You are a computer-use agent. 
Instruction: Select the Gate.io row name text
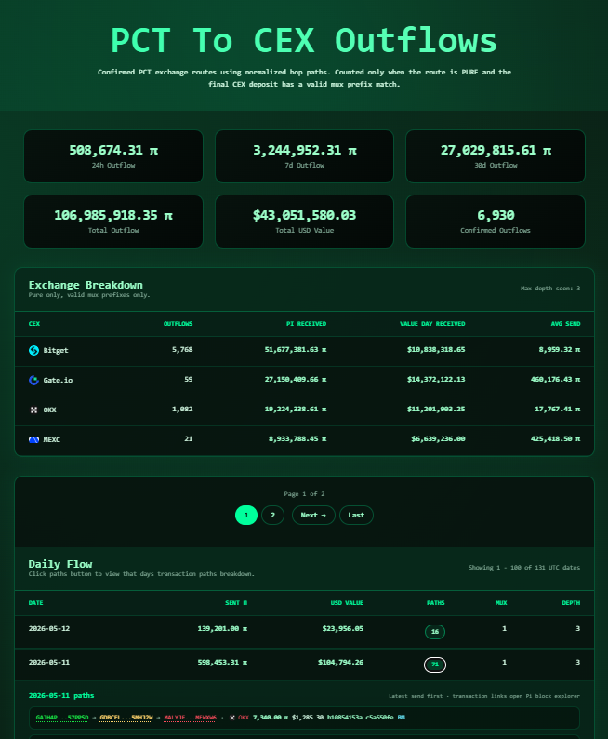pyautogui.click(x=58, y=380)
